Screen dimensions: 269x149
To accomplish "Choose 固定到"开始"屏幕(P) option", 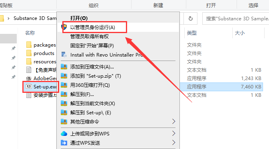I will click(x=92, y=46).
